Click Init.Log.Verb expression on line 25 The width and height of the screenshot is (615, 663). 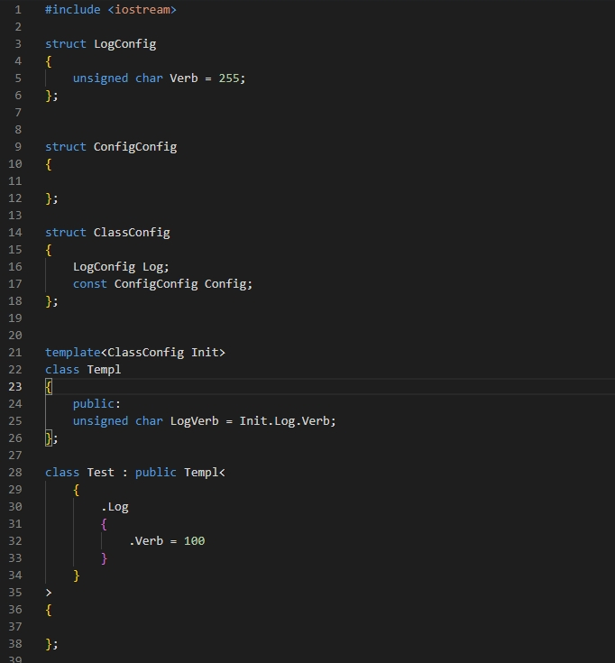[287, 420]
